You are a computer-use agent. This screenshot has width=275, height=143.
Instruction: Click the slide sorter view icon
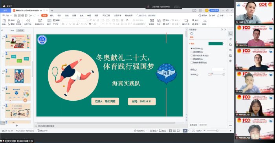[x=174, y=131]
